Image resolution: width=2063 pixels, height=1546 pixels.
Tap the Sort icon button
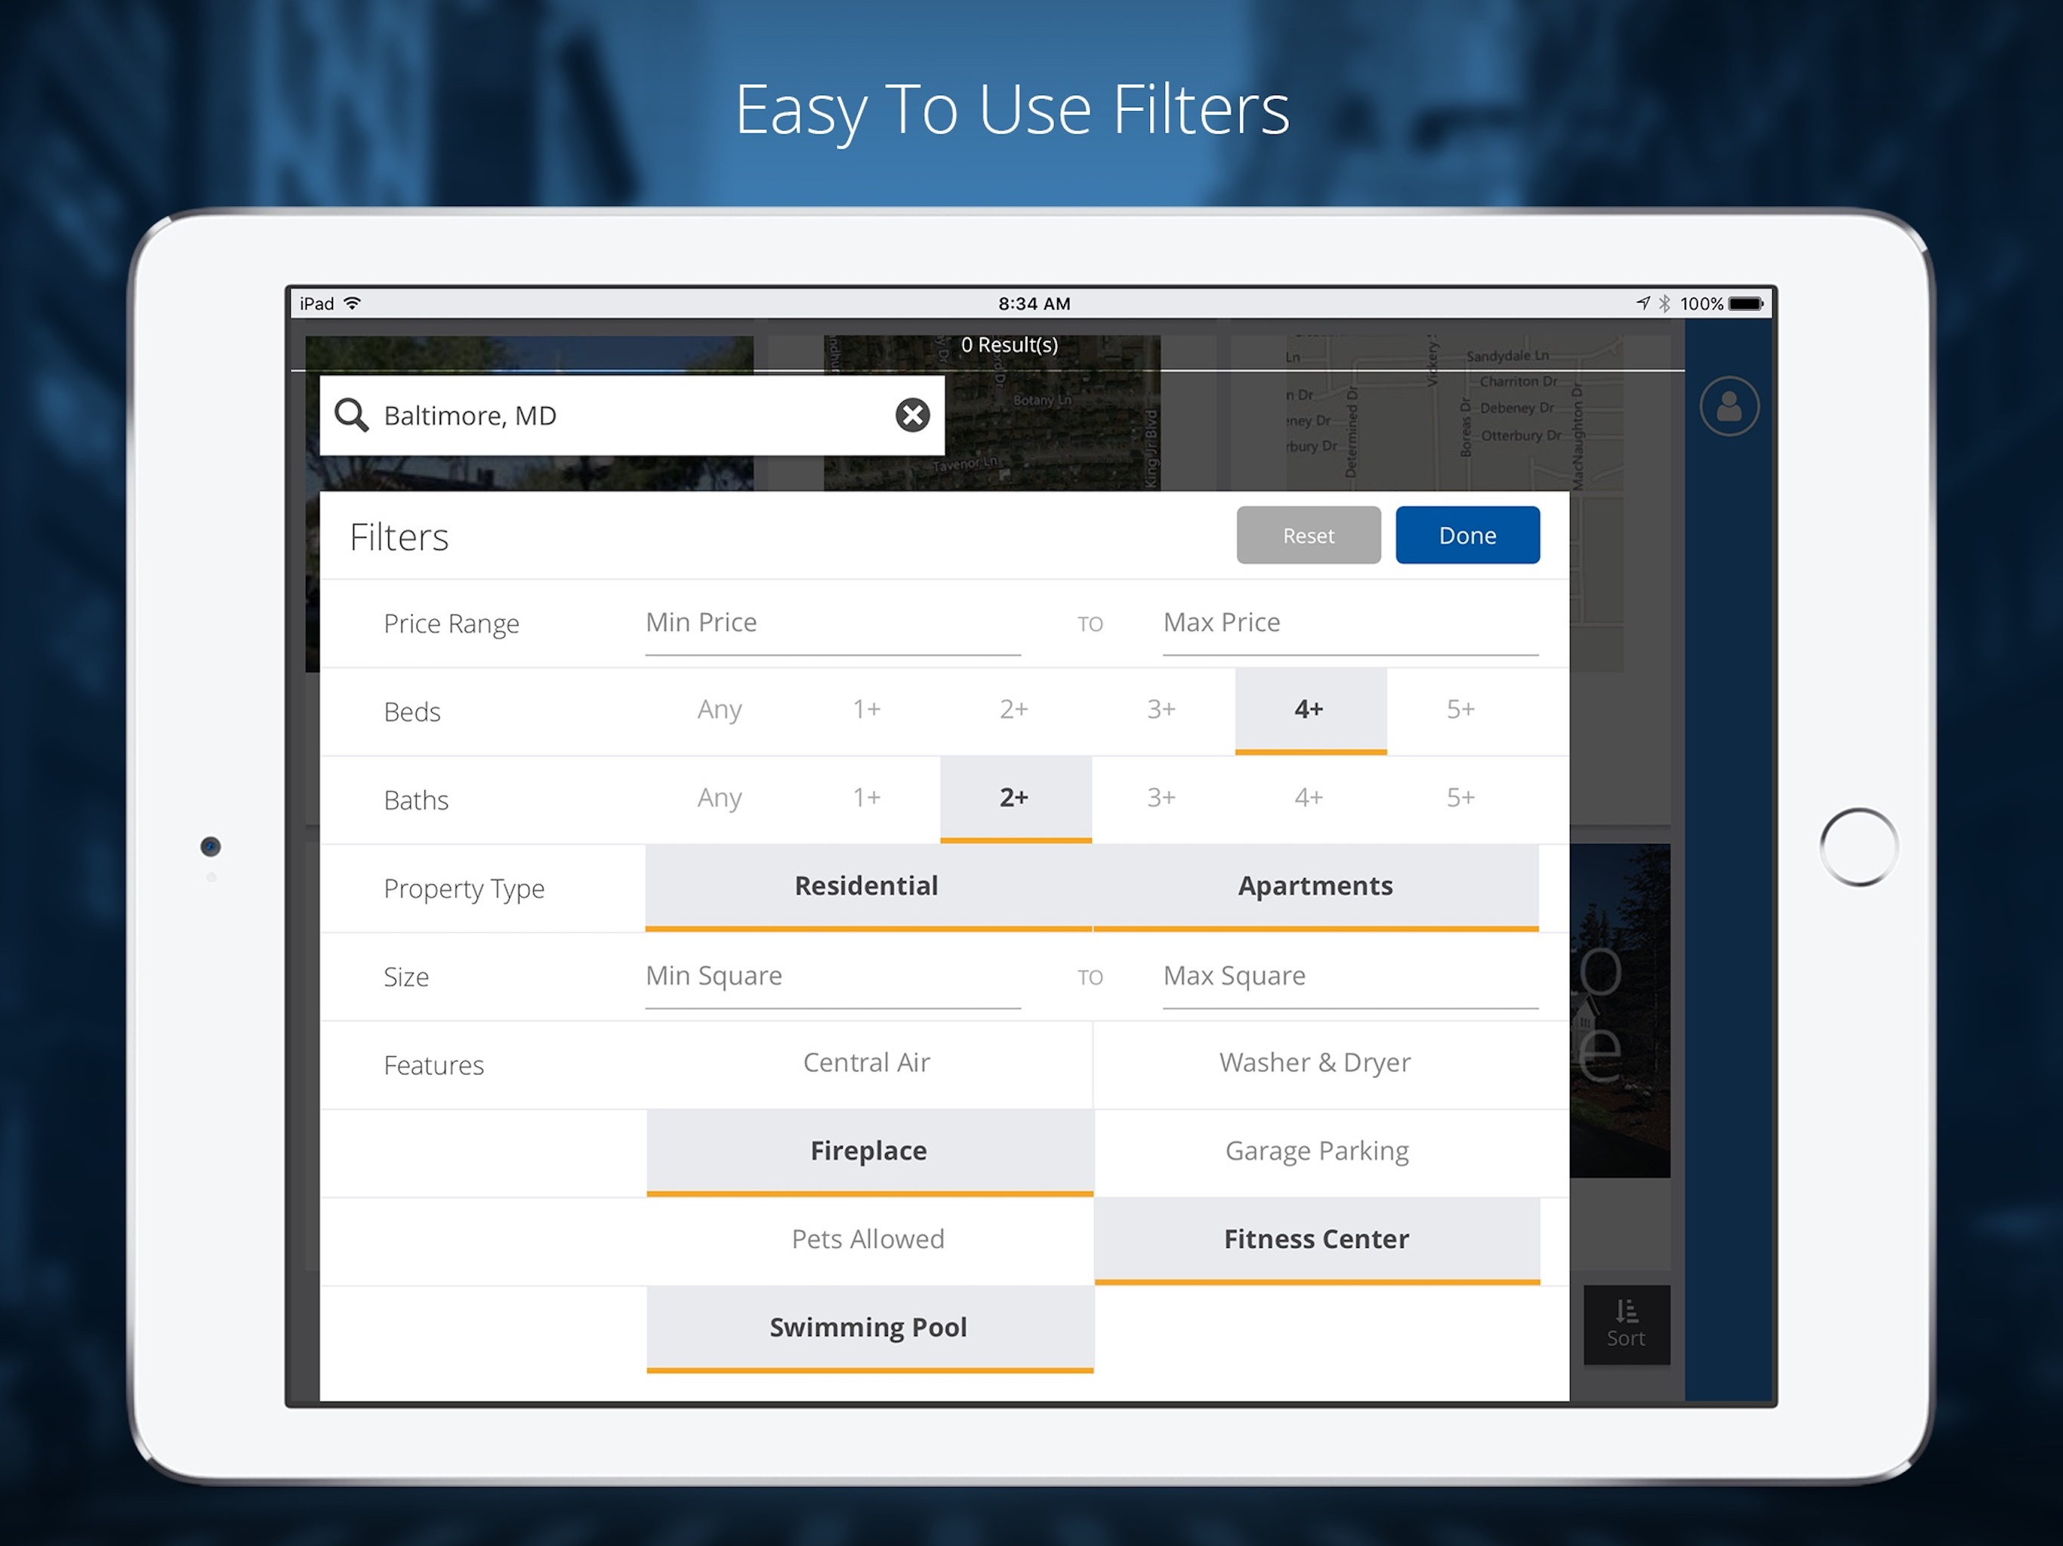pyautogui.click(x=1626, y=1324)
